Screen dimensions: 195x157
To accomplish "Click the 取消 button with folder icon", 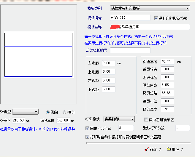I will [x=175, y=149].
